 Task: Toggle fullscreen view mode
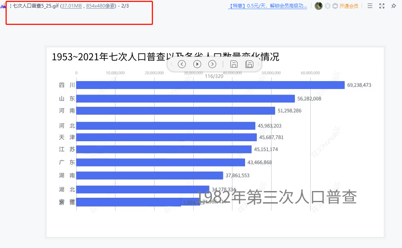pos(382,6)
